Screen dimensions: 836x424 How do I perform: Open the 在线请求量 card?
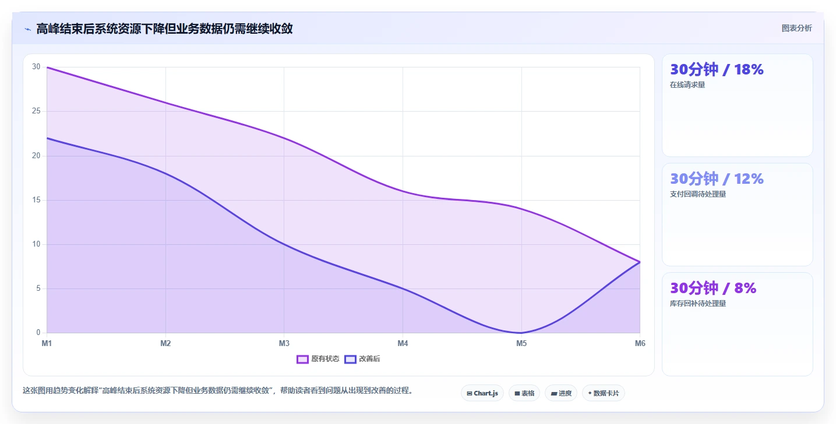point(737,105)
